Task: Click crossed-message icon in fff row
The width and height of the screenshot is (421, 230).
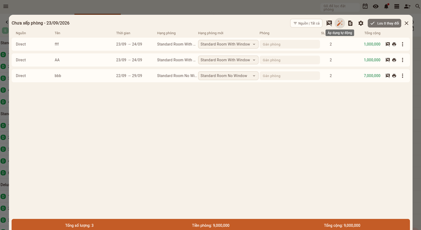Action: [x=388, y=44]
